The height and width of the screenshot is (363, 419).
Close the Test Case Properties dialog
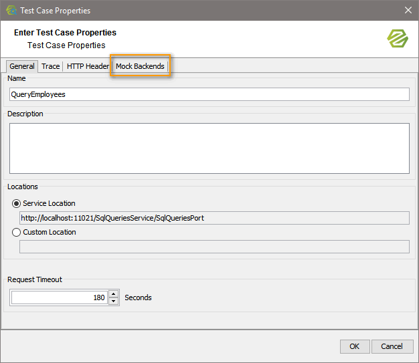(408, 10)
